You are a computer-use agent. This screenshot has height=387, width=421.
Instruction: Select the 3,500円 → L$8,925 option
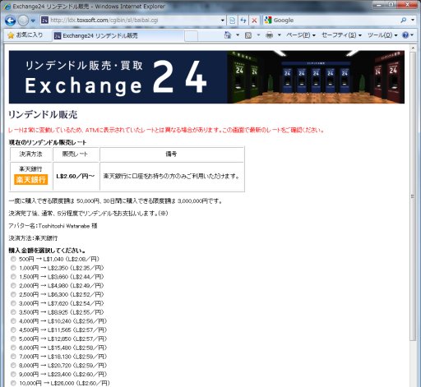click(x=13, y=312)
